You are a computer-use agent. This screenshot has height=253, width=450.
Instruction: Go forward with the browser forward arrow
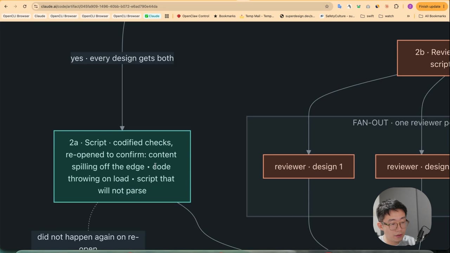pyautogui.click(x=15, y=6)
